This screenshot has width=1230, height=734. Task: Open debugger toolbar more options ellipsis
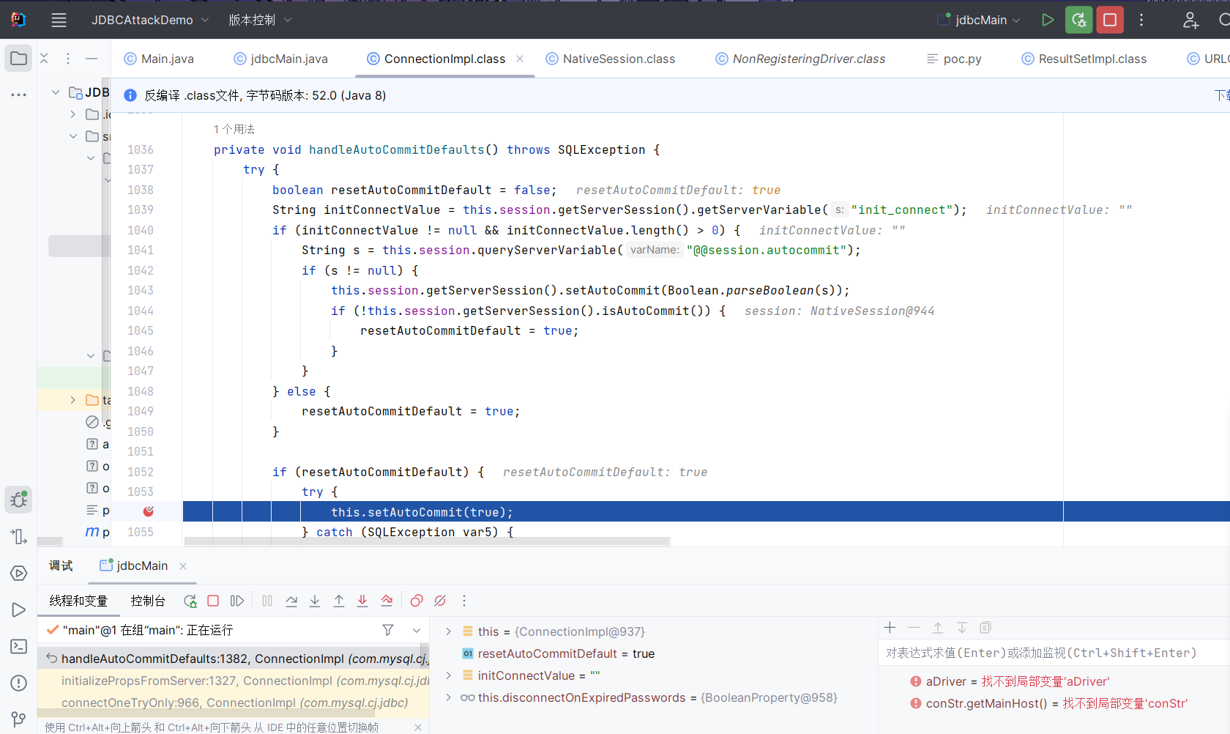pyautogui.click(x=464, y=601)
